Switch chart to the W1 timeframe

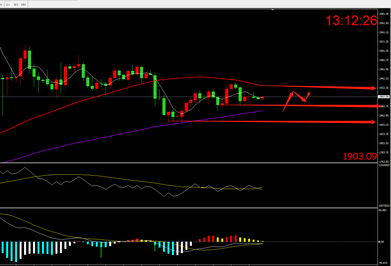(x=16, y=4)
